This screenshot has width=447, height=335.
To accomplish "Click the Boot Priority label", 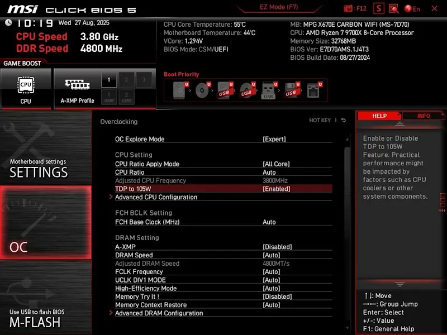I will tap(181, 74).
